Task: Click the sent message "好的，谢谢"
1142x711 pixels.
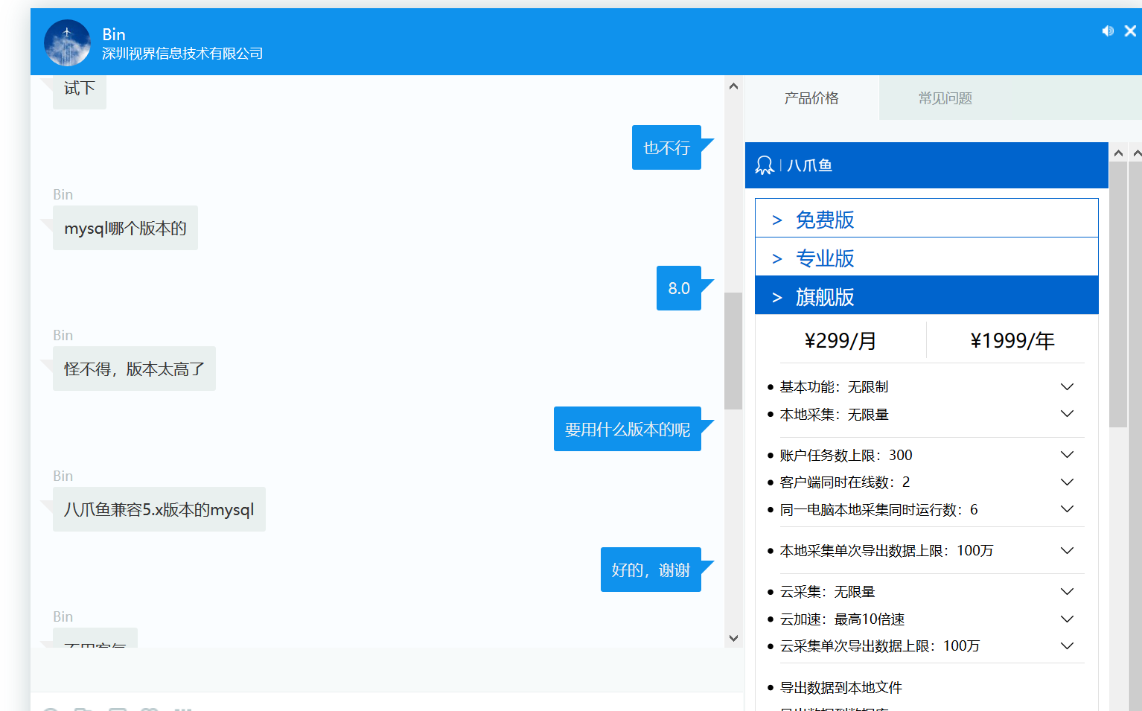Action: pyautogui.click(x=651, y=570)
